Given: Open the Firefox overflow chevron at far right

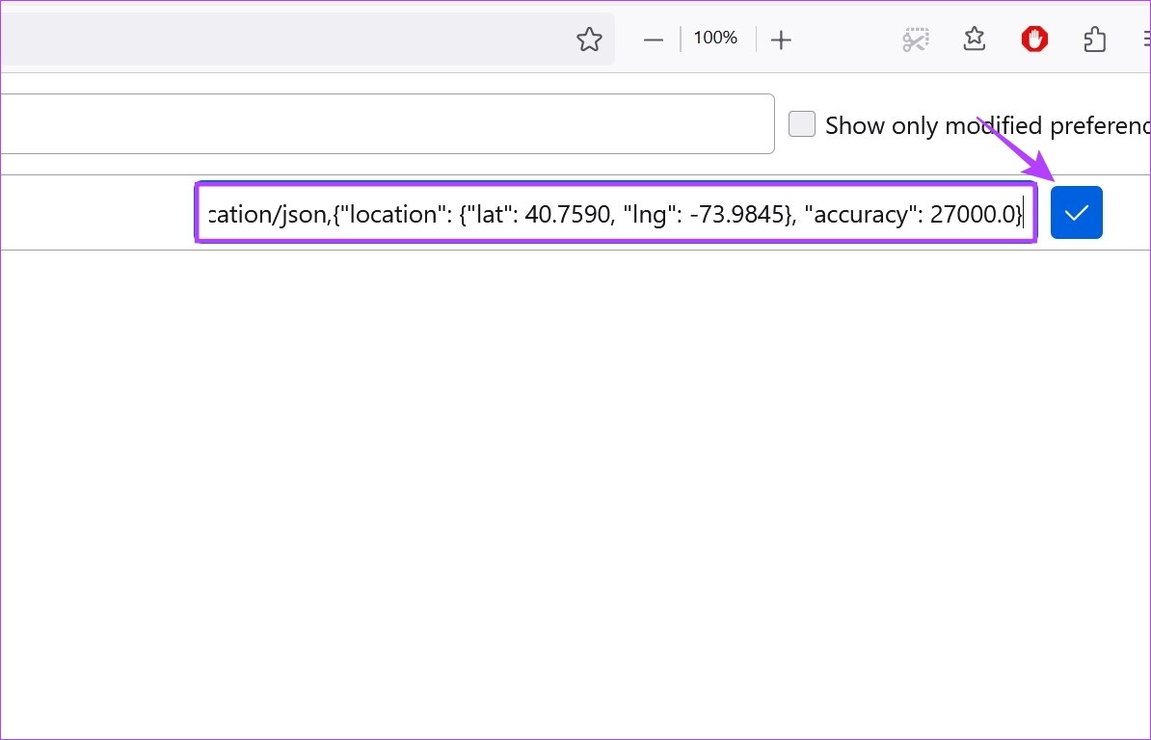Looking at the screenshot, I should (1145, 39).
